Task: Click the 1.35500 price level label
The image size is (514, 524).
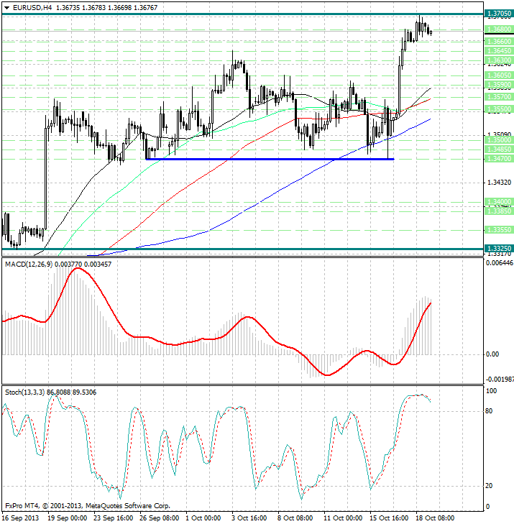Action: pos(499,109)
